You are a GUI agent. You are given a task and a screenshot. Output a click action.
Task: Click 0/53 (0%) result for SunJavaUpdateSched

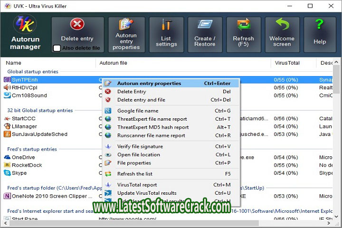[x=286, y=134]
